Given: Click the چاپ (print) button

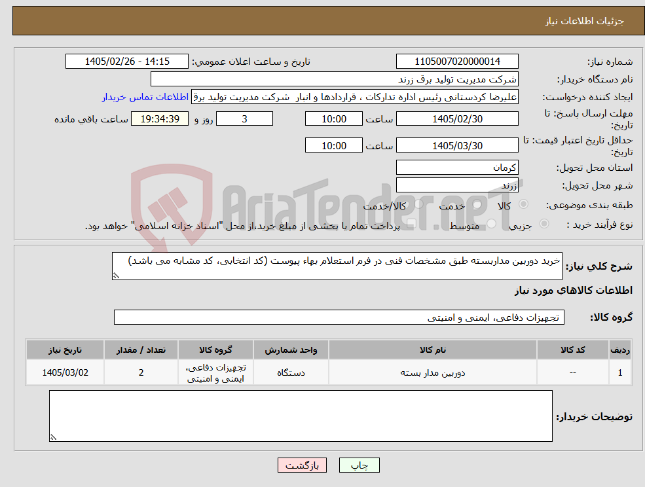Looking at the screenshot, I should (x=359, y=465).
